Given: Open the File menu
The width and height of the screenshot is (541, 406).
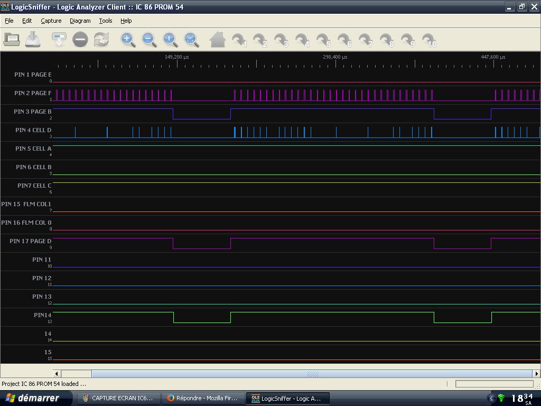Looking at the screenshot, I should 9,21.
